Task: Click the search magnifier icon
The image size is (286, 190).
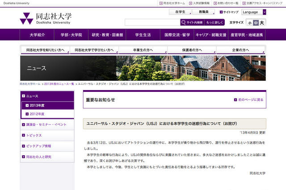Action: click(184, 22)
